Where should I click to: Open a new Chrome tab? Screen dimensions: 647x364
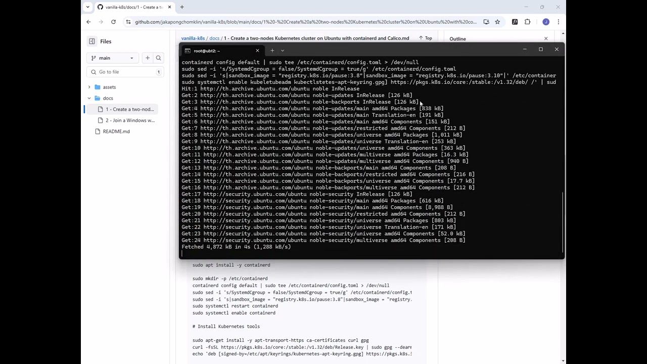click(x=182, y=7)
